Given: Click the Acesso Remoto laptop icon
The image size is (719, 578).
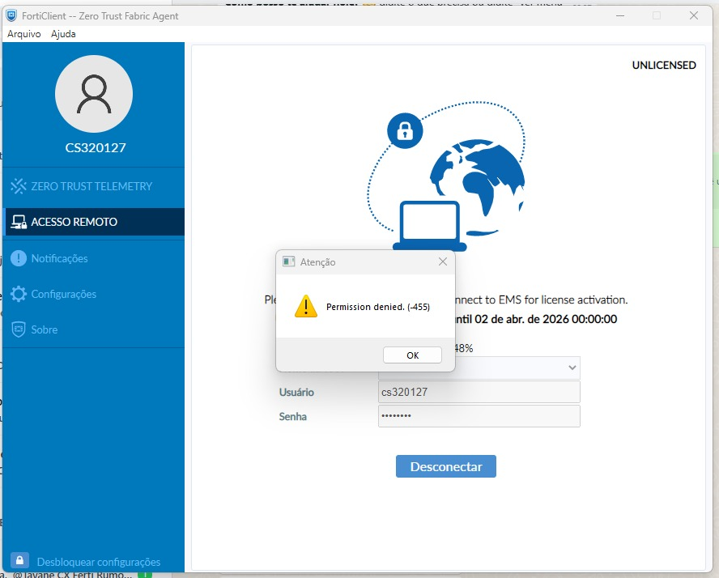Looking at the screenshot, I should point(19,222).
